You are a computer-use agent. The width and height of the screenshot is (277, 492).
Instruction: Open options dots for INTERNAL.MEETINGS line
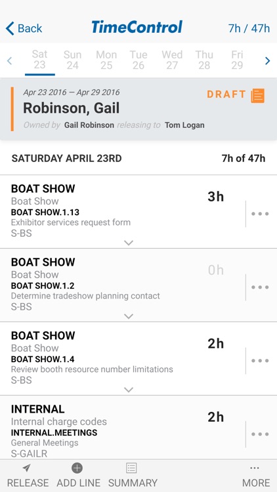click(x=260, y=434)
